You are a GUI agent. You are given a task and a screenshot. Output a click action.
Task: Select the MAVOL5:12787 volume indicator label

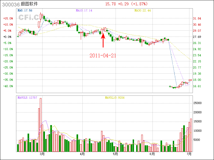[x=27, y=98]
